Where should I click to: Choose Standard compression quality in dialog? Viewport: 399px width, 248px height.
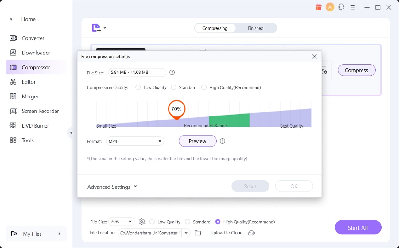pos(174,88)
